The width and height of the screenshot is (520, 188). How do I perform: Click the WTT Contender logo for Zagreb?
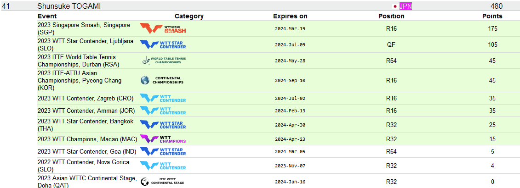162,98
